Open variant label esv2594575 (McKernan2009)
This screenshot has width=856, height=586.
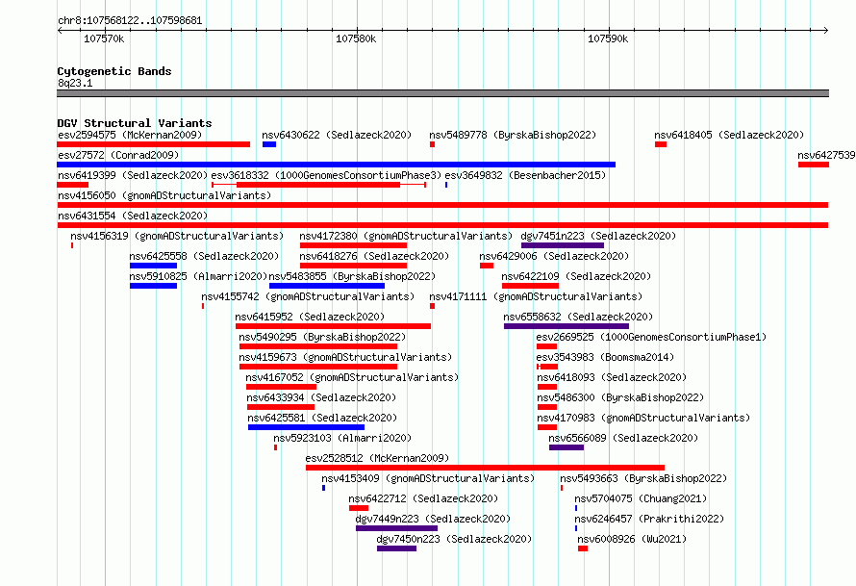click(x=130, y=135)
